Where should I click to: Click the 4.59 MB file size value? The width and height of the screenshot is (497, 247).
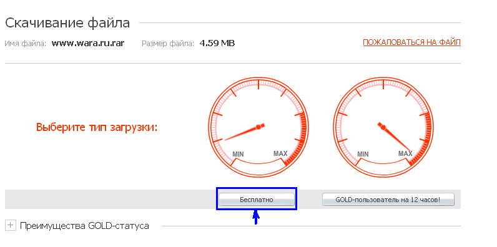click(217, 43)
